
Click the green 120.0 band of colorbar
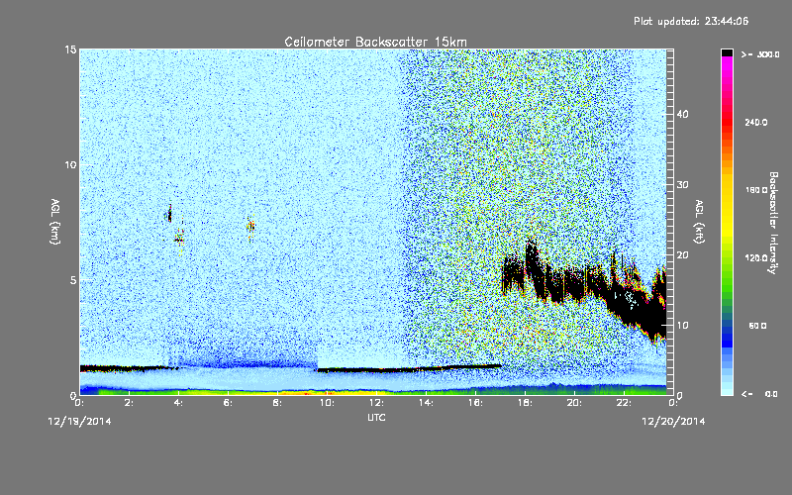point(727,258)
